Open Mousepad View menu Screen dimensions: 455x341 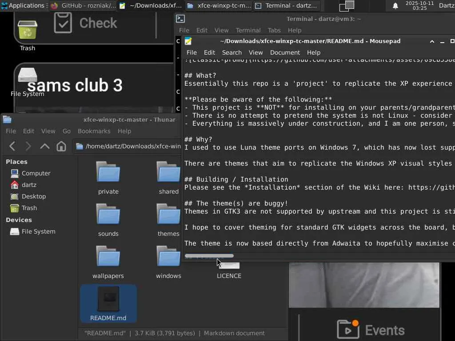click(255, 52)
